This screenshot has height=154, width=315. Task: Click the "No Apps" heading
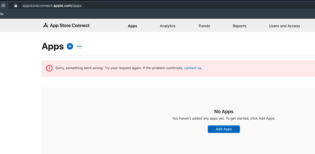(x=224, y=112)
